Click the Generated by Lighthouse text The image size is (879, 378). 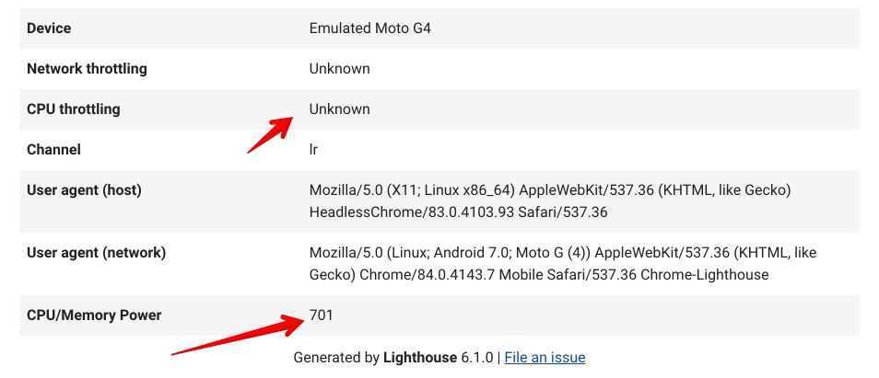click(375, 358)
